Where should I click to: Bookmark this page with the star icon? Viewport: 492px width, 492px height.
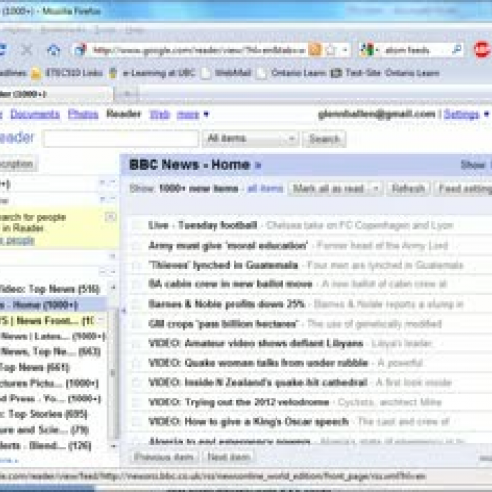[332, 50]
